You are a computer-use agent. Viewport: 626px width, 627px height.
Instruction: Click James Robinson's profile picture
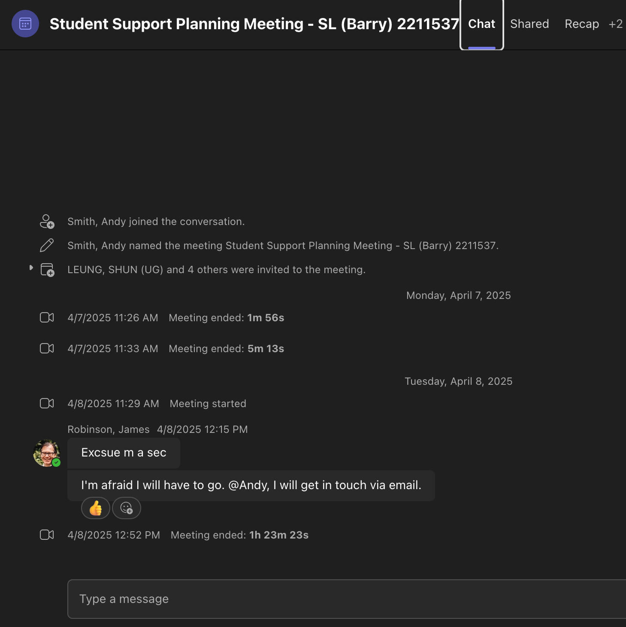pyautogui.click(x=46, y=453)
